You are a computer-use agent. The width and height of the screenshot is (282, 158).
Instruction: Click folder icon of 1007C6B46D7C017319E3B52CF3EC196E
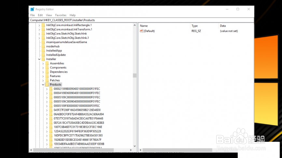pos(51,127)
